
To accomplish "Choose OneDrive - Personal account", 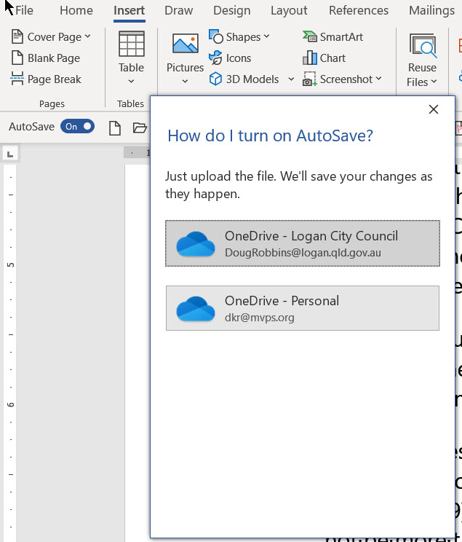I will pyautogui.click(x=303, y=308).
